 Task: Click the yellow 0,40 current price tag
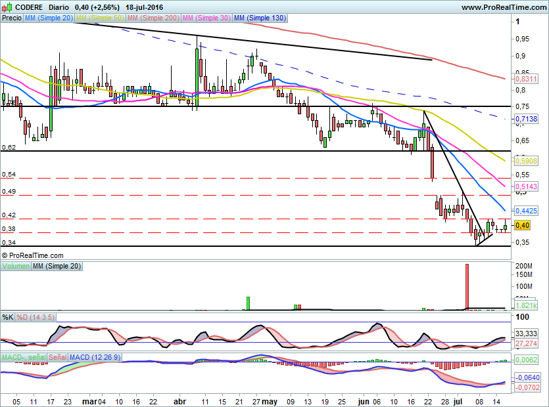[523, 225]
